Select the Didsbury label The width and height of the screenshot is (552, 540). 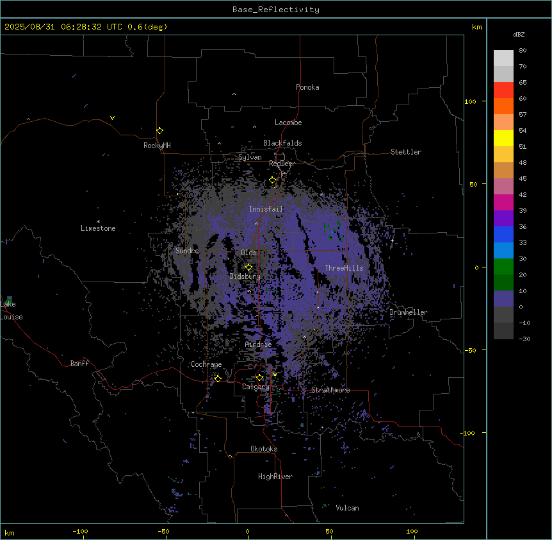pyautogui.click(x=245, y=276)
